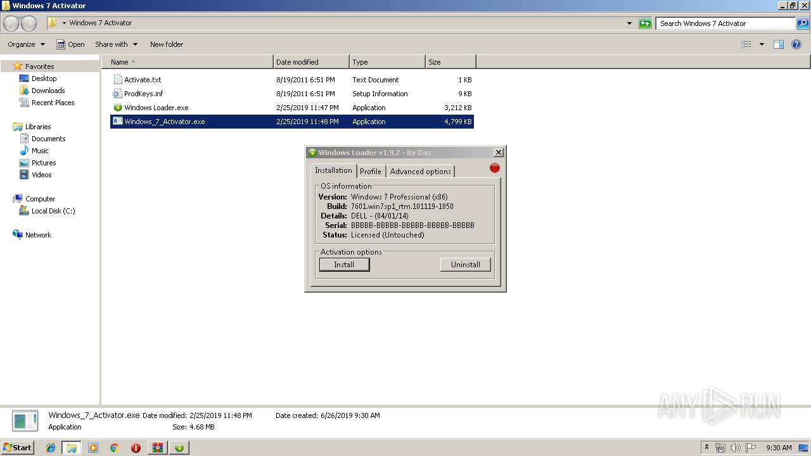Open the Organize dropdown menu
Screen dimensions: 811x456
27,44
